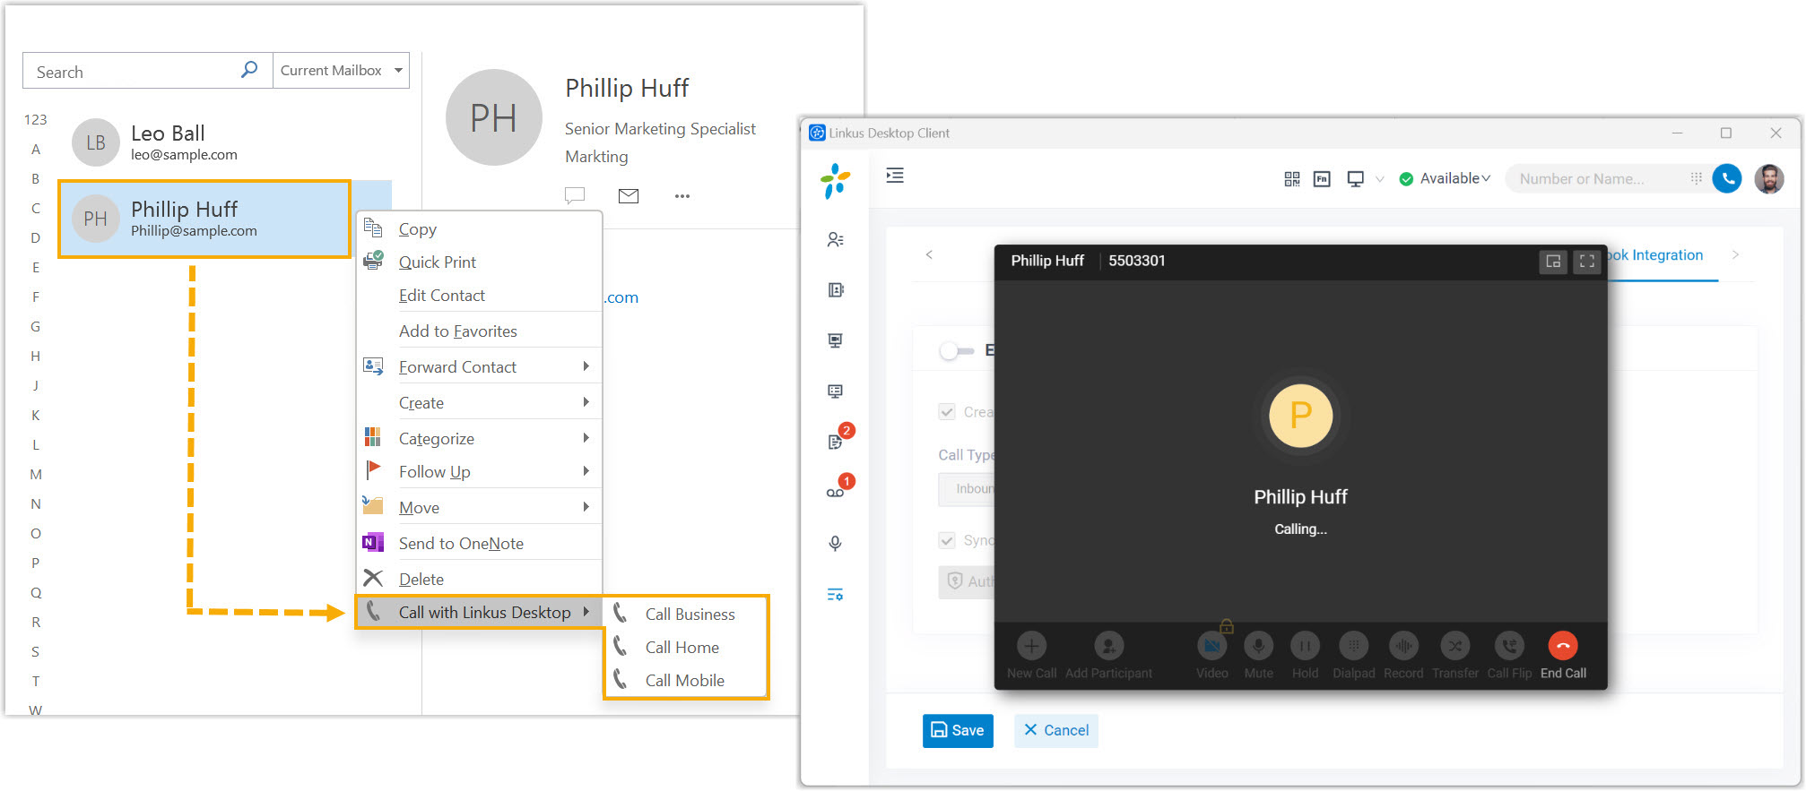Select Call Mobile
Viewport: 1806px width, 791px height.
687,681
